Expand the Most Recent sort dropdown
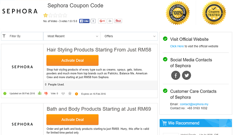The width and height of the screenshot is (233, 135). coord(72,36)
